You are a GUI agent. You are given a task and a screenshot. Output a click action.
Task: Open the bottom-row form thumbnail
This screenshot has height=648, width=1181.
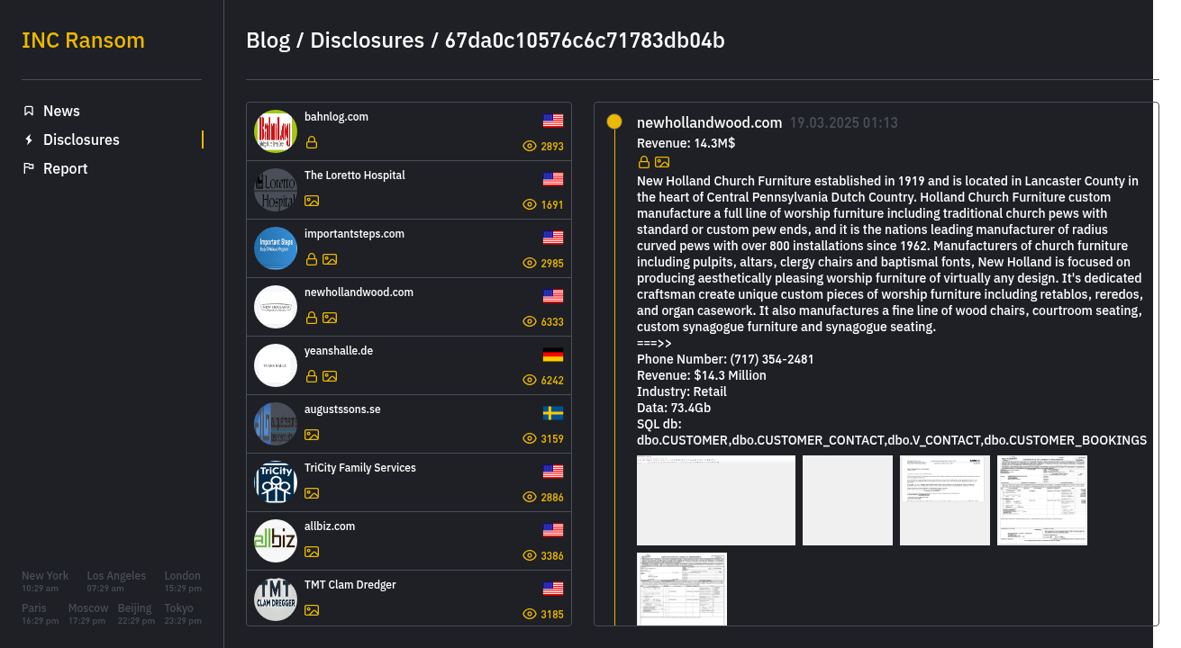pyautogui.click(x=682, y=589)
